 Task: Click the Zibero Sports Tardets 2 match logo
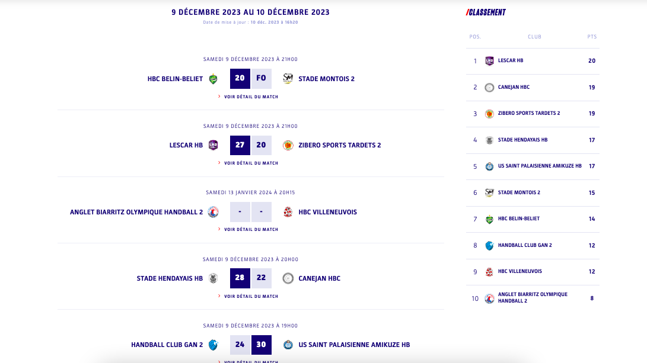point(288,145)
